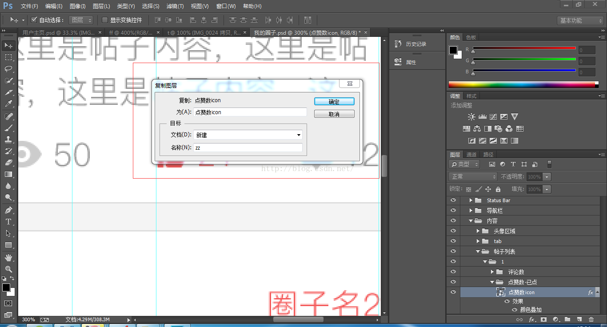This screenshot has height=327, width=607.
Task: Select the Spot Healing Brush tool
Action: 8,116
